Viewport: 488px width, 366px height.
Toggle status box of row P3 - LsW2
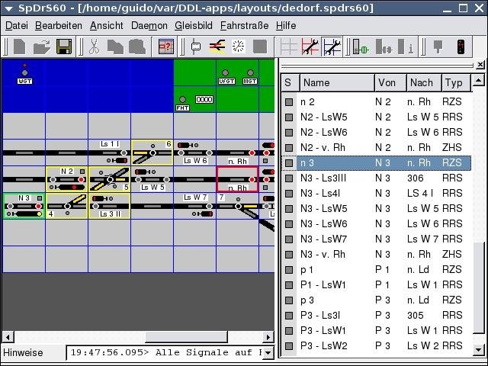tap(289, 345)
